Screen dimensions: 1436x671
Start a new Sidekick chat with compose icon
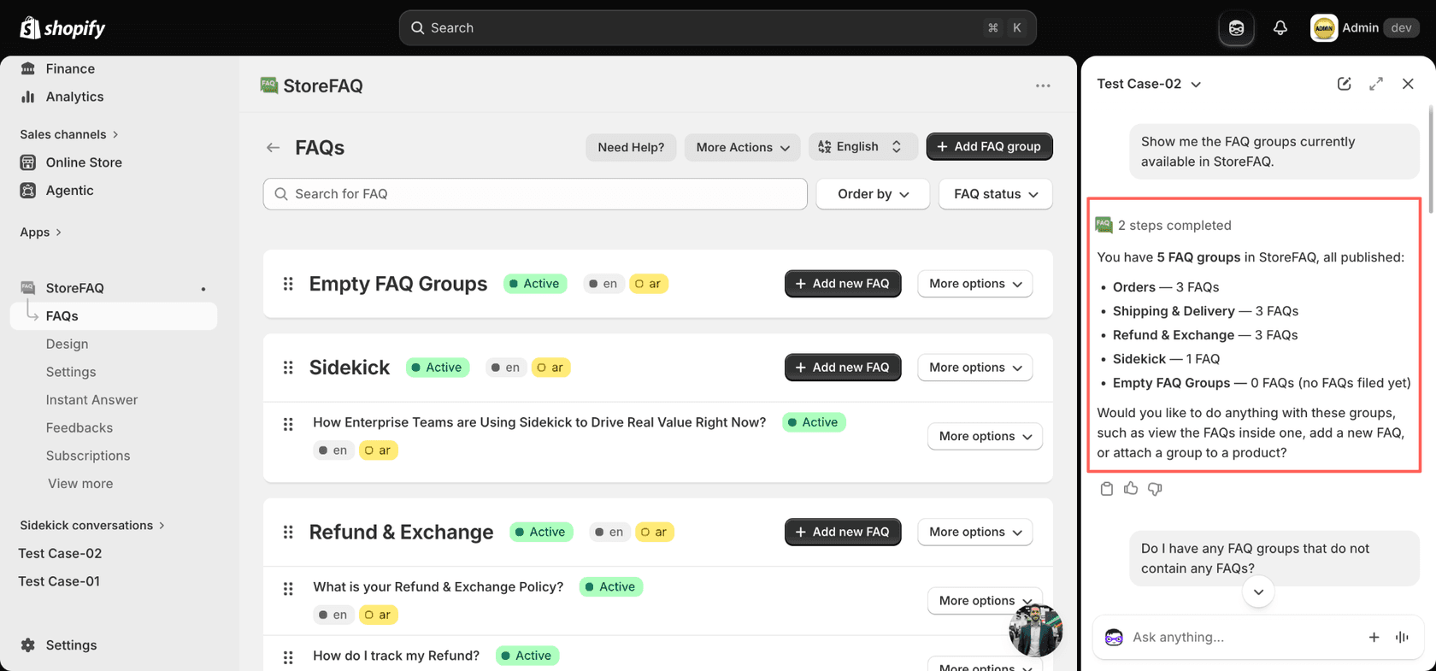(x=1344, y=84)
